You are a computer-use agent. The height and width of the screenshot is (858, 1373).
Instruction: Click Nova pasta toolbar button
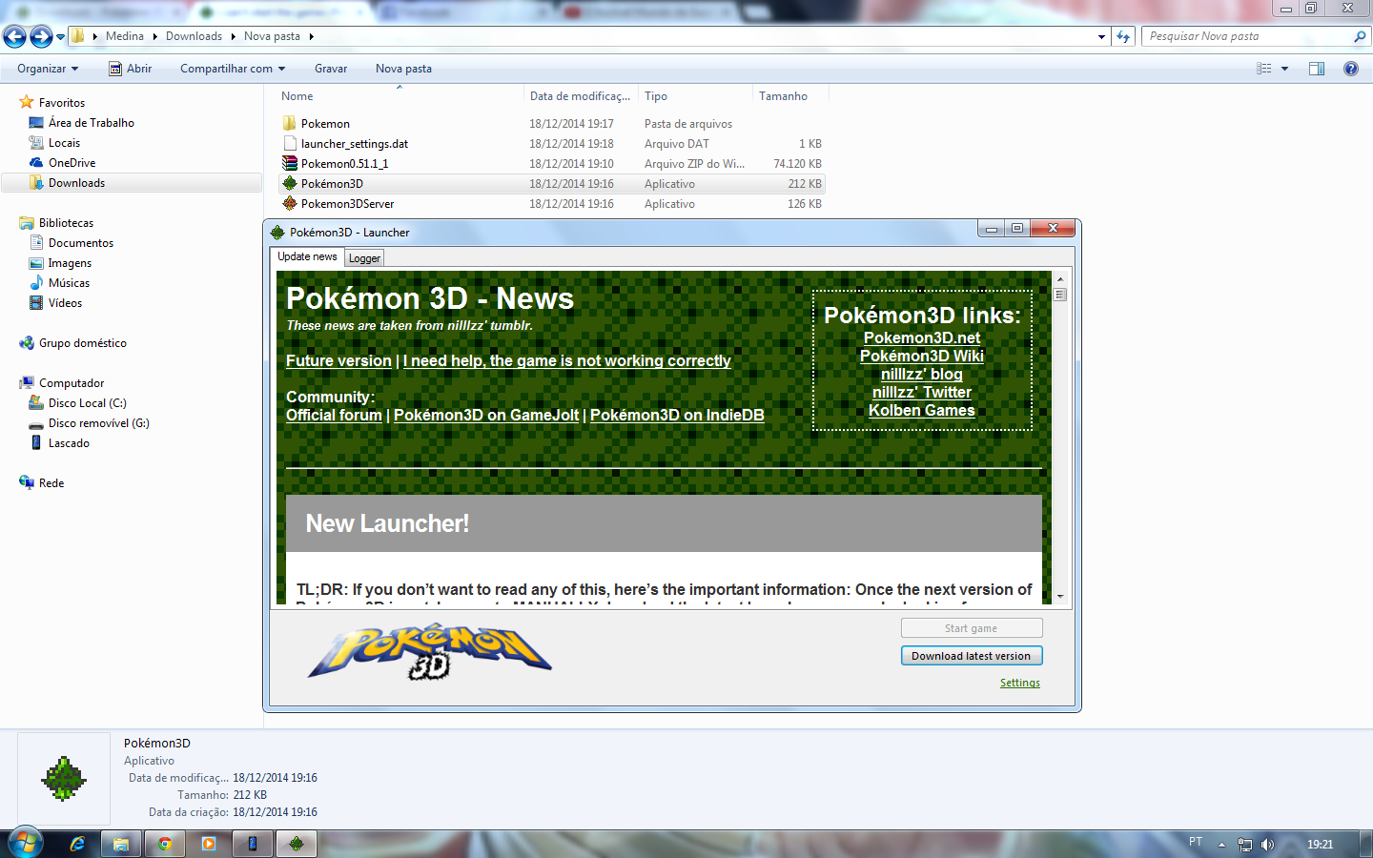[403, 69]
